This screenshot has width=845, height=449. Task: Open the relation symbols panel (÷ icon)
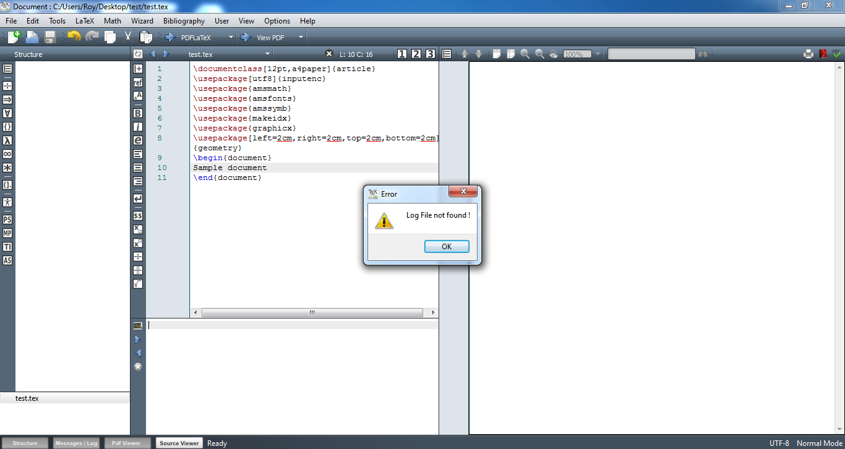click(7, 86)
